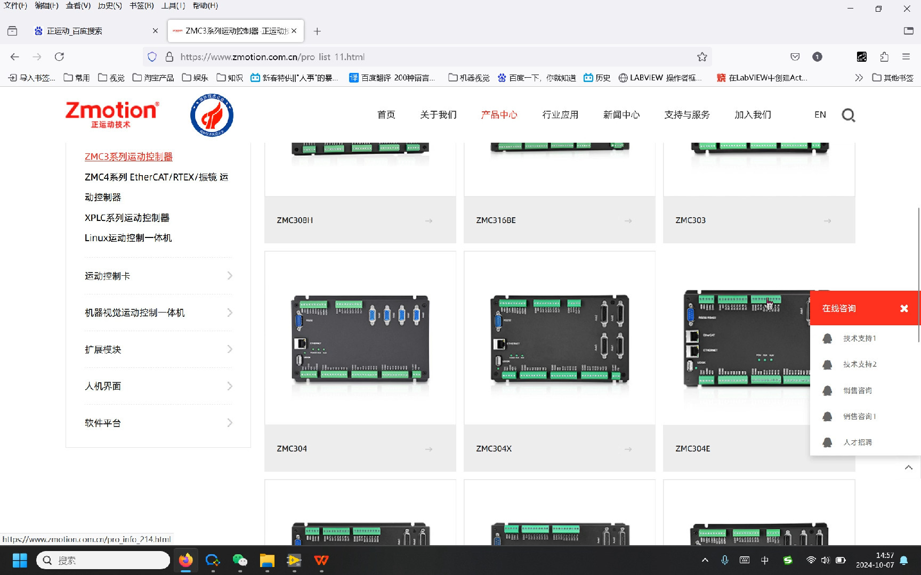Show hidden system tray icons
Screen dimensions: 921x575
[x=705, y=560]
